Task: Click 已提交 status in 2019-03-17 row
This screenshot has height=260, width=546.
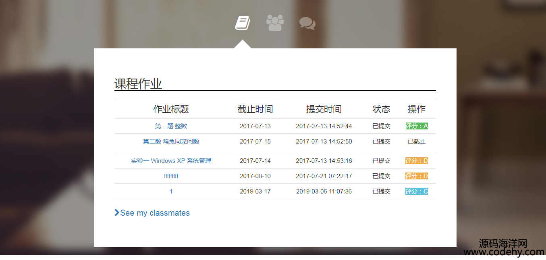Action: (x=381, y=191)
